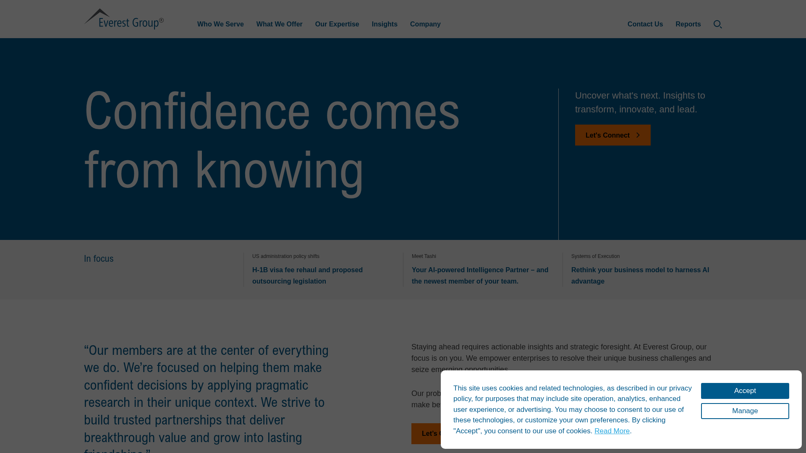Open the H-1B visa fee rehaul article
Viewport: 806px width, 453px height.
click(x=307, y=276)
